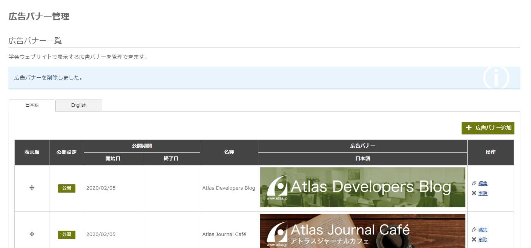Click the pencil icon in the Atlas Developers Blog row
The height and width of the screenshot is (248, 531).
coord(474,183)
